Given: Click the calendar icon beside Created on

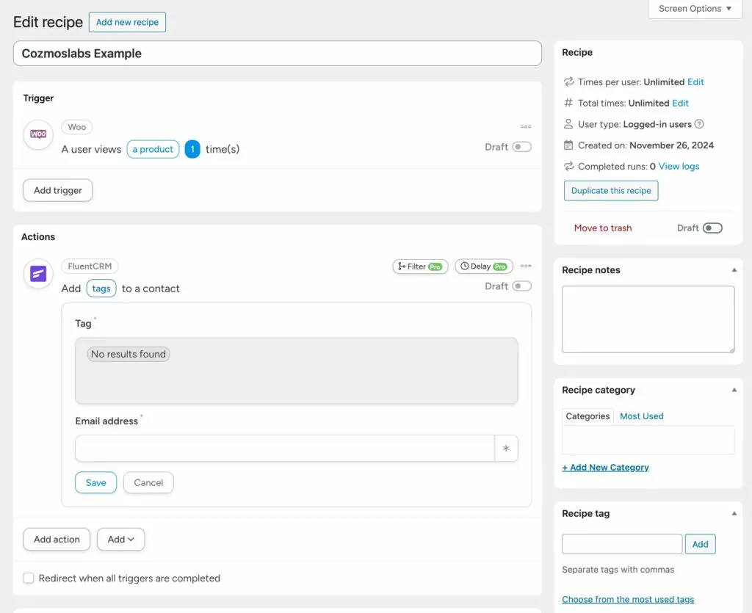Looking at the screenshot, I should pos(568,145).
